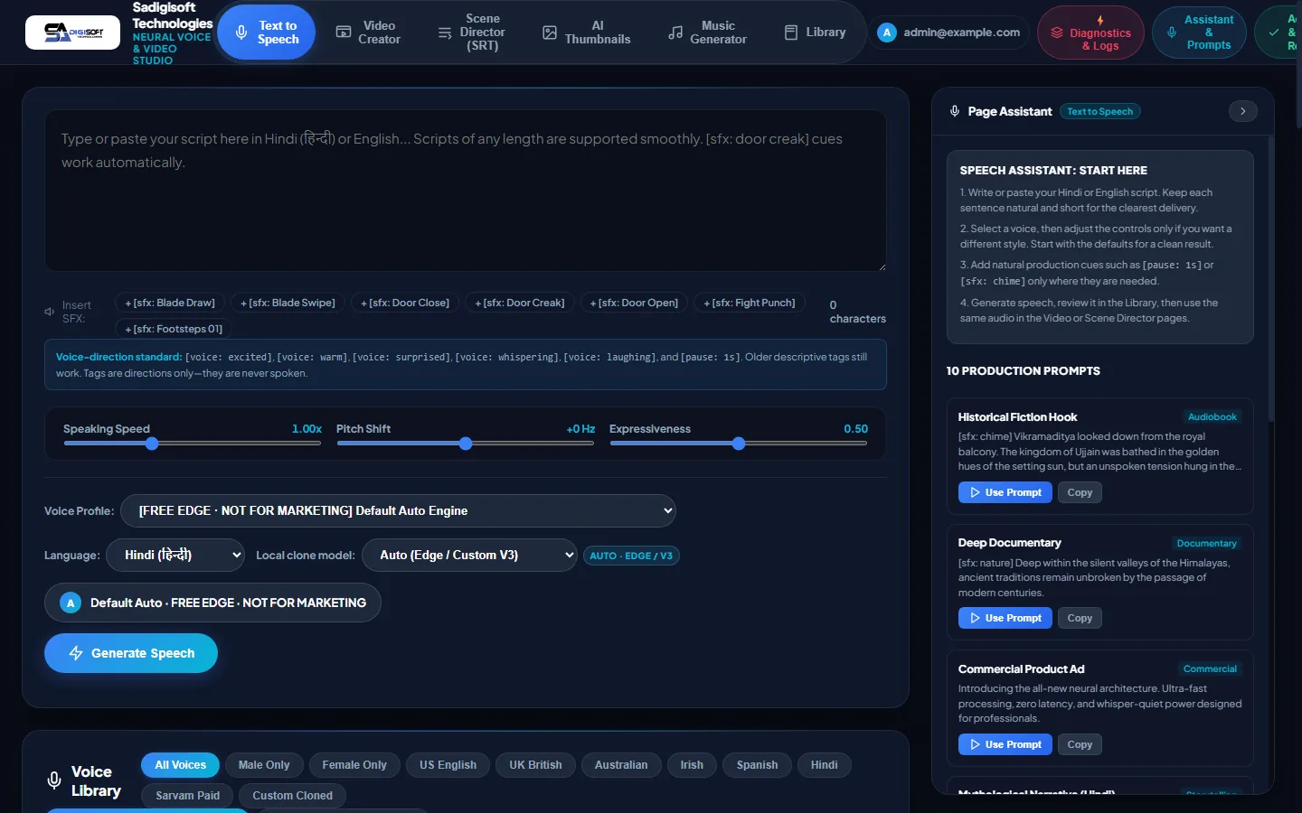Open the AI Thumbnails tab
1302x813 pixels.
(x=586, y=33)
